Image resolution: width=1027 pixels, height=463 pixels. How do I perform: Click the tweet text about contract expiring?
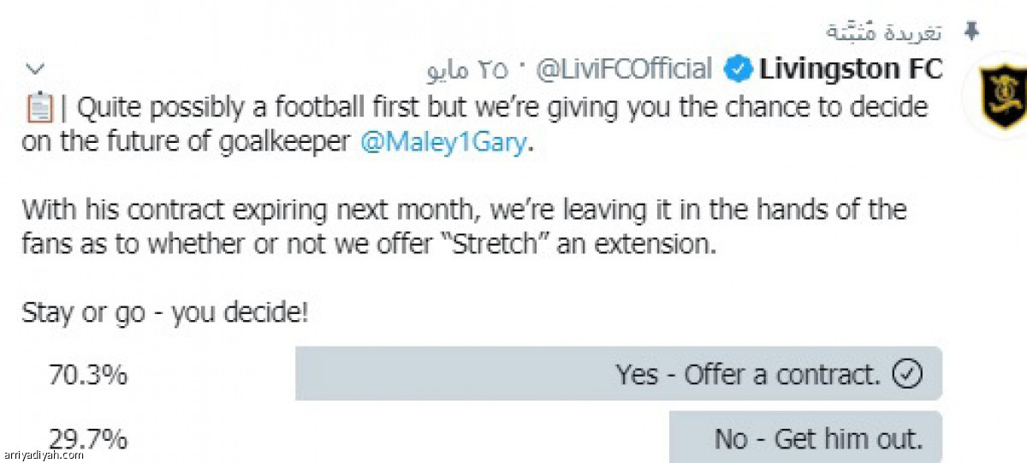point(465,228)
